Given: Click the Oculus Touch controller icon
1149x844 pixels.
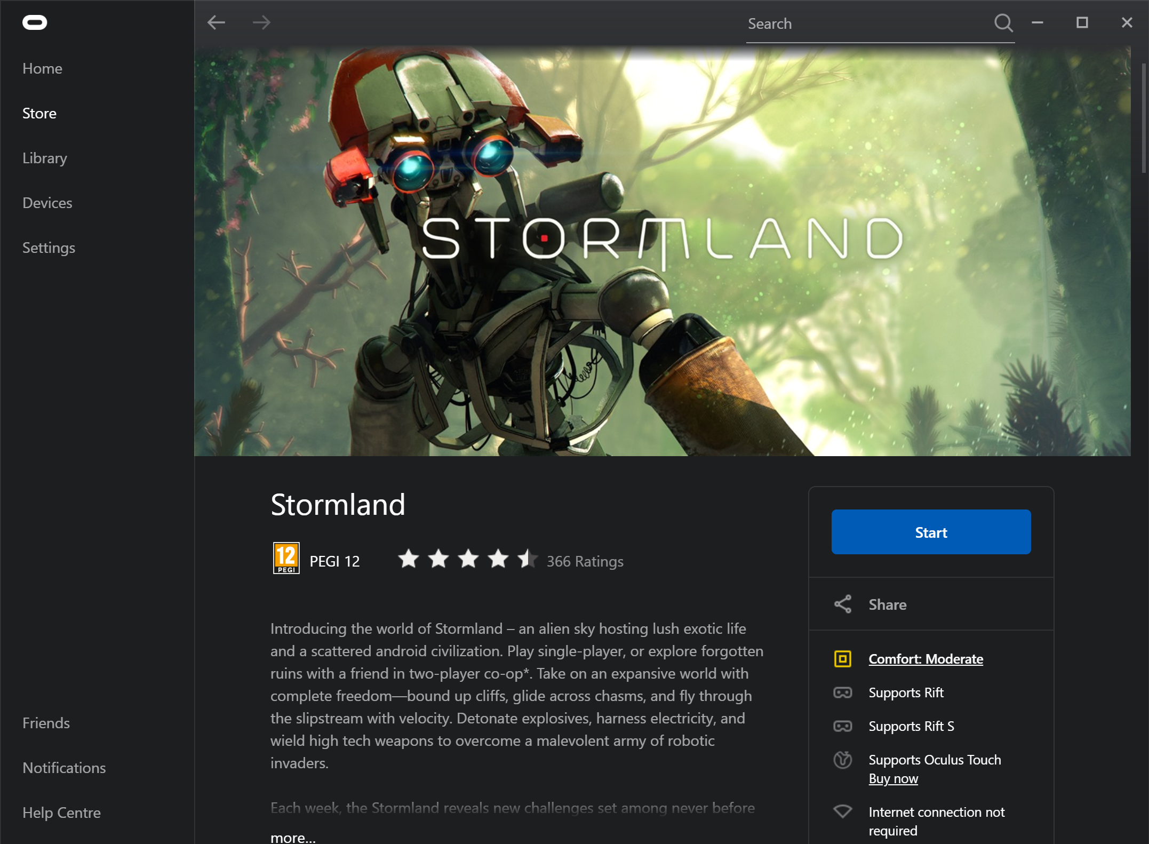Looking at the screenshot, I should 843,760.
